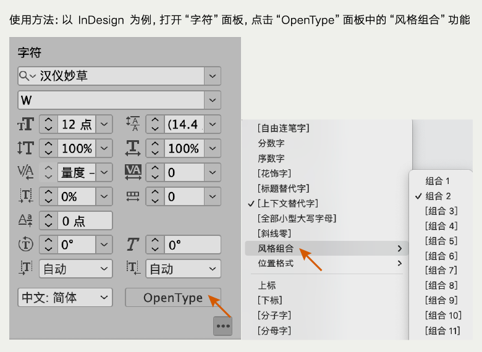This screenshot has width=482, height=352.
Task: Open font family dropdown for 汉仪妙草
Action: pyautogui.click(x=213, y=76)
